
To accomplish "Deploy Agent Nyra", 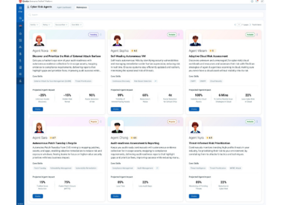I will point(194,196).
